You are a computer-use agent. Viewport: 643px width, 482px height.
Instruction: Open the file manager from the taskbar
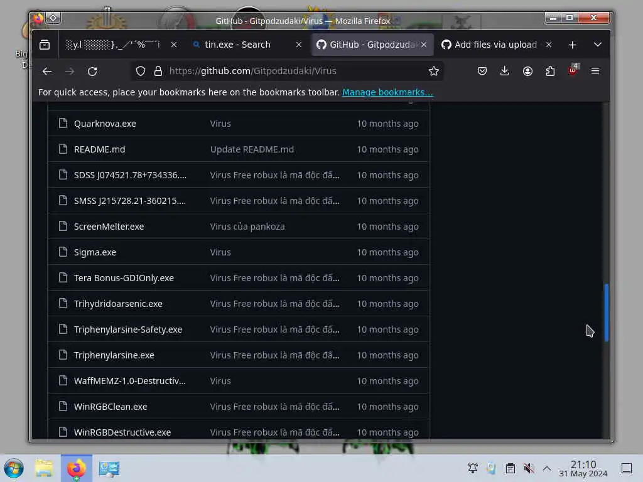(44, 468)
